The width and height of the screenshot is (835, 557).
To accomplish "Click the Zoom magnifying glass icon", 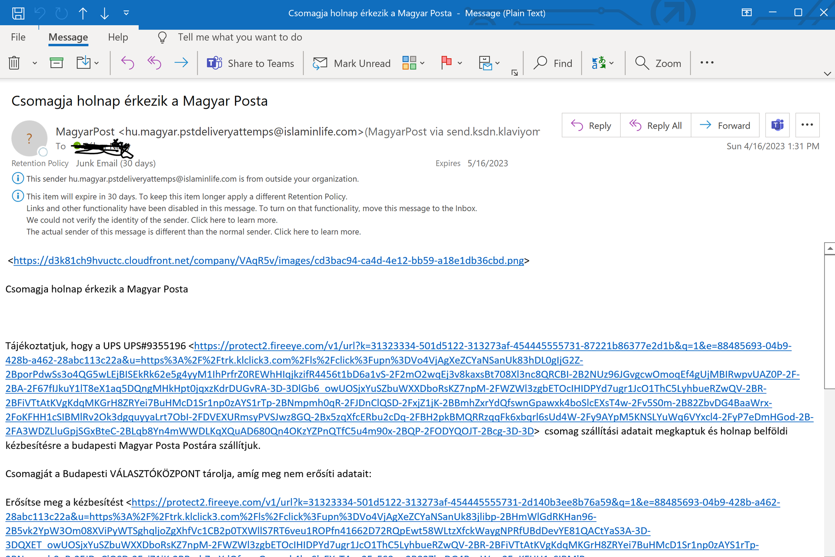I will pos(641,63).
